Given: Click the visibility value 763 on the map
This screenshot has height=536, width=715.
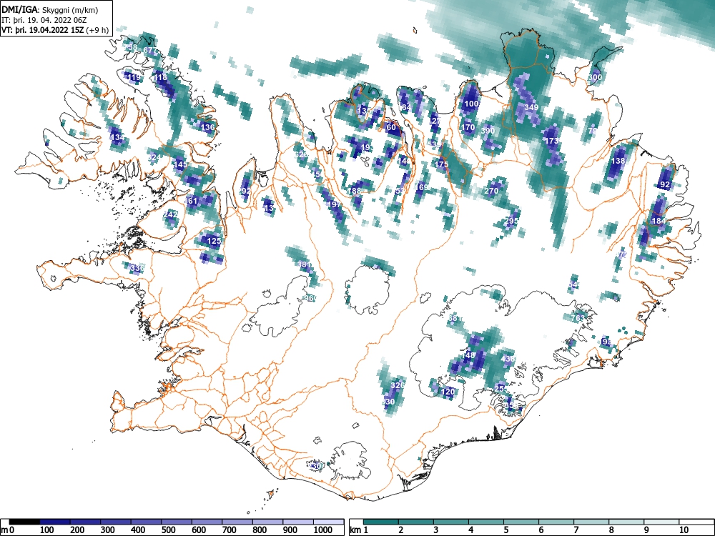Looking at the screenshot, I should [577, 318].
